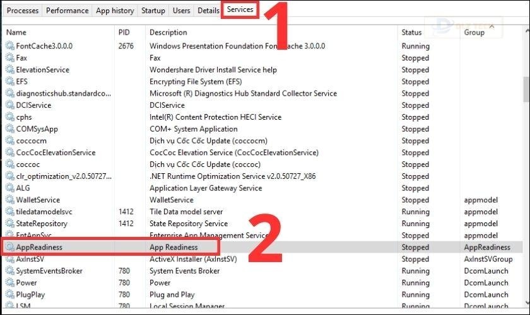Viewport: 530px width, 315px height.
Task: Select the cphs service icon
Action: tap(9, 117)
